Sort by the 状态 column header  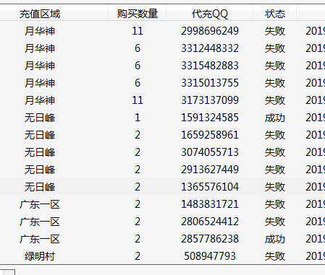coord(275,14)
